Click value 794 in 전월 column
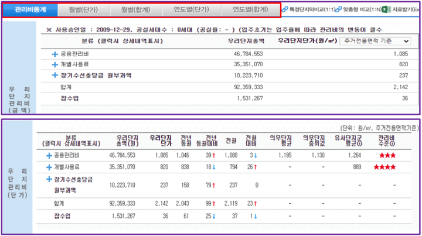The image size is (422, 236). pyautogui.click(x=233, y=167)
